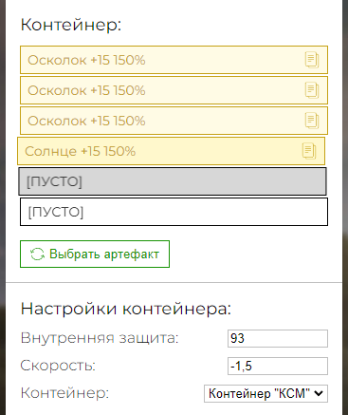Copy the Солнце +15 150% artifact
The image size is (348, 415).
pyautogui.click(x=309, y=151)
